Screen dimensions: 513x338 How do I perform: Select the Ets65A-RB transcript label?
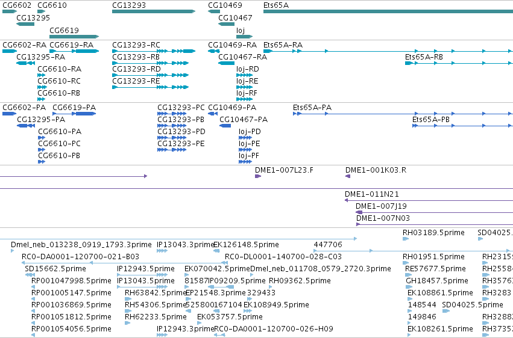[x=424, y=57]
